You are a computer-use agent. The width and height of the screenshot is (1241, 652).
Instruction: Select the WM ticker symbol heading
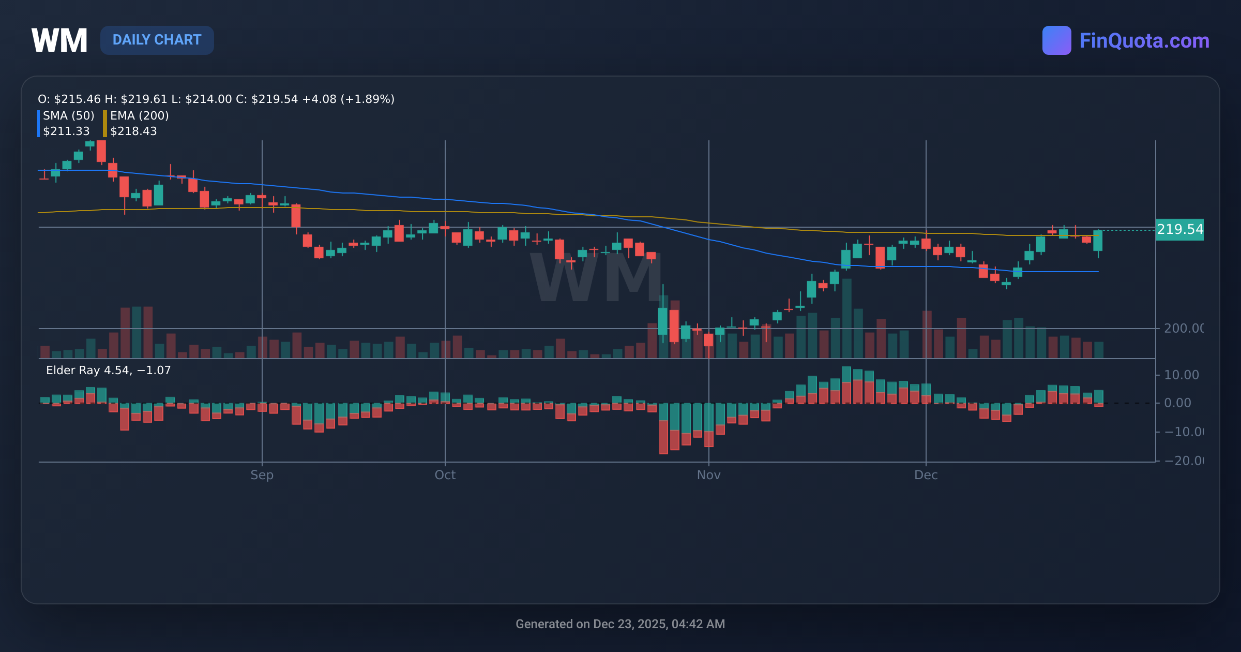point(58,39)
